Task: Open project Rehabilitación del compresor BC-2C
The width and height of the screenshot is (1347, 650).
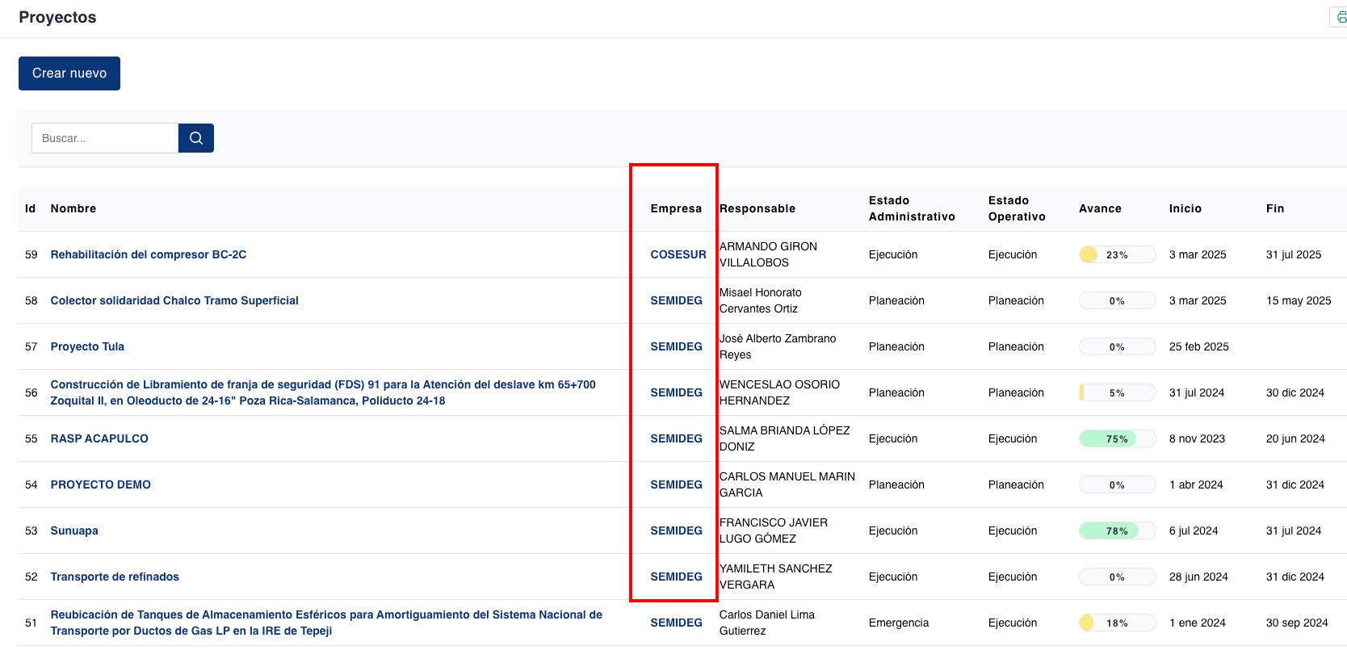Action: (148, 254)
